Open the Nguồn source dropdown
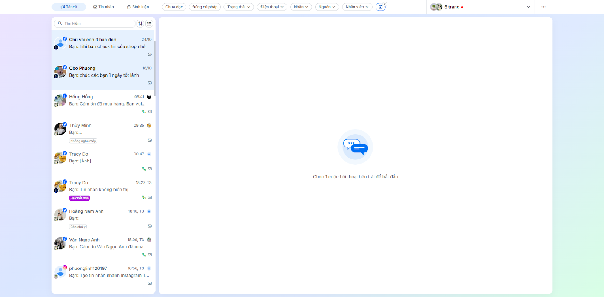 [x=327, y=7]
